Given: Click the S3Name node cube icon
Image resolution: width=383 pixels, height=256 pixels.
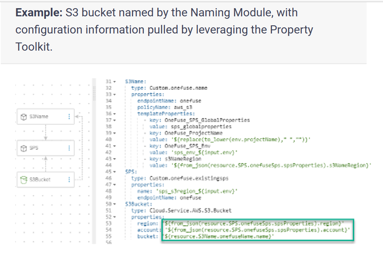Looking at the screenshot, I should (23, 117).
